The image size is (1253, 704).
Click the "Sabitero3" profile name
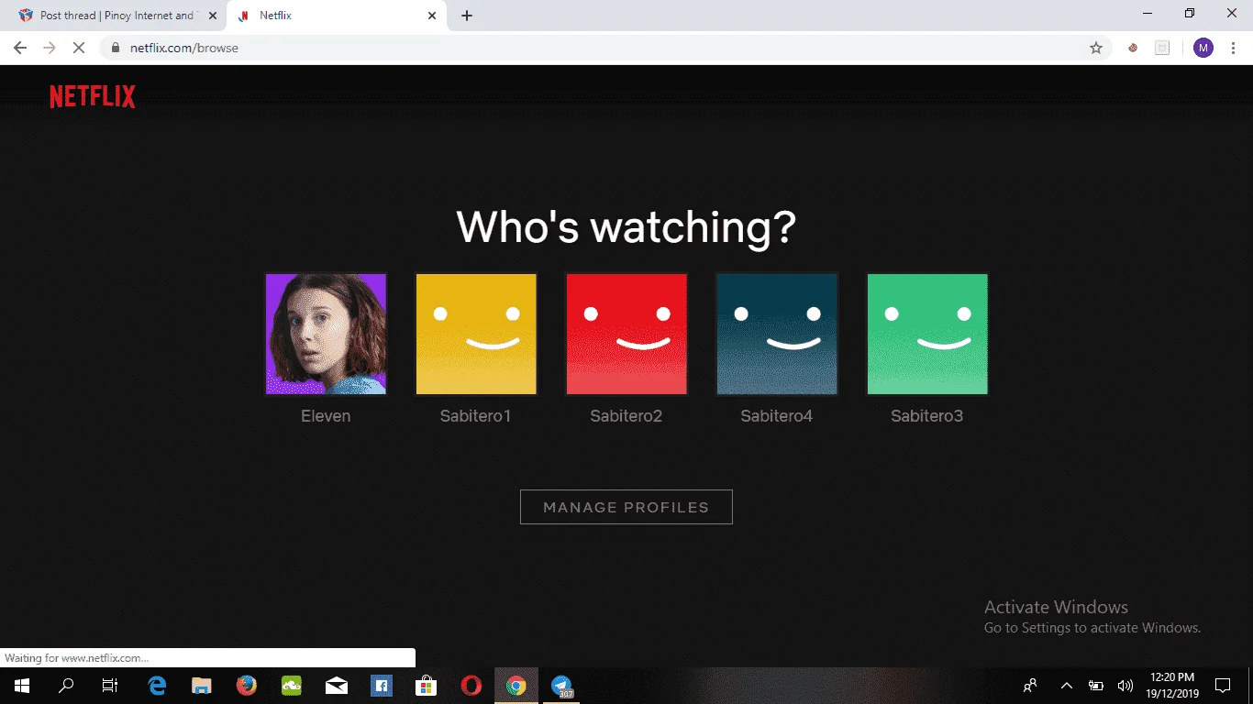pos(927,416)
